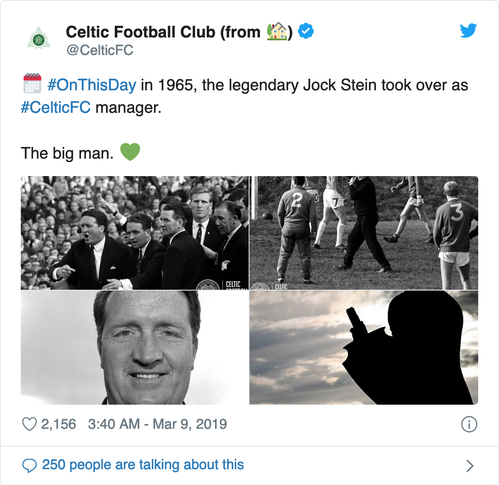Expand the conversation with the right chevron arrow
The height and width of the screenshot is (485, 499).
470,464
